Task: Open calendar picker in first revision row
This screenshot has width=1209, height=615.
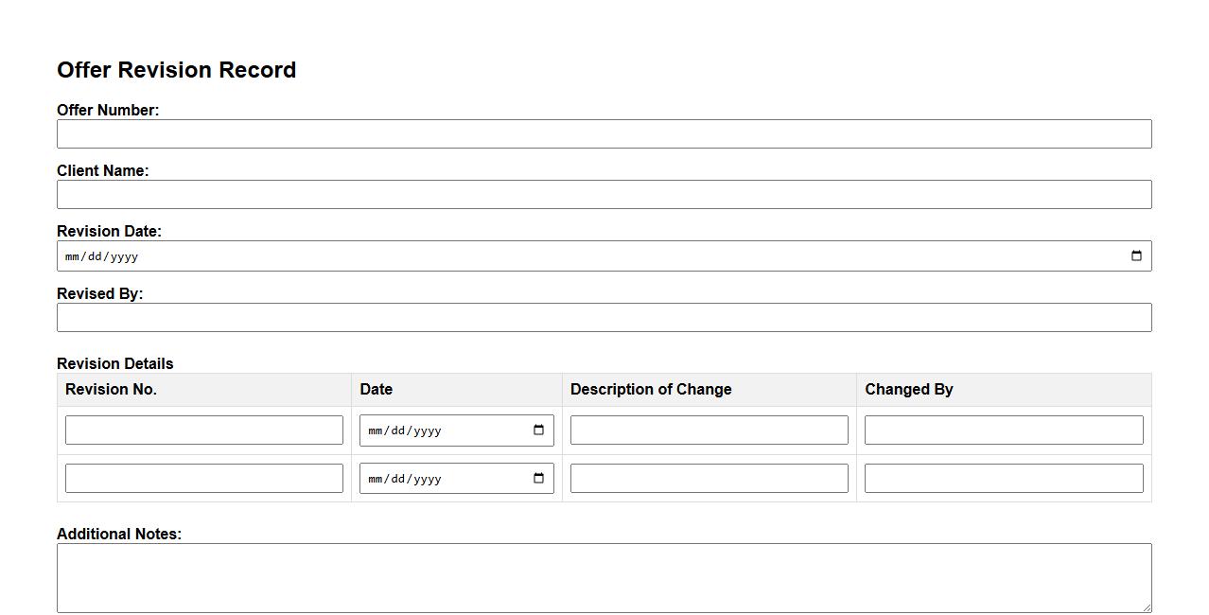Action: click(538, 430)
